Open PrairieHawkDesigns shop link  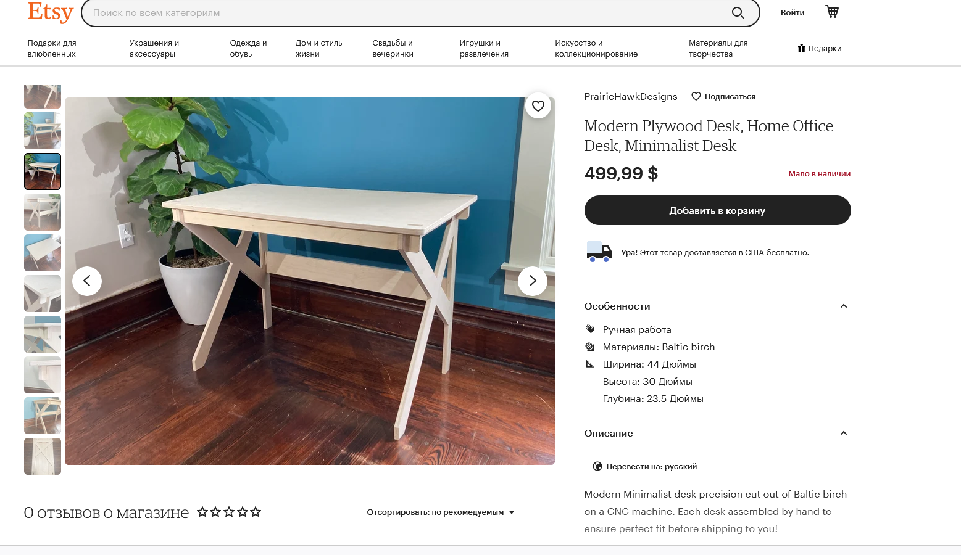coord(631,97)
